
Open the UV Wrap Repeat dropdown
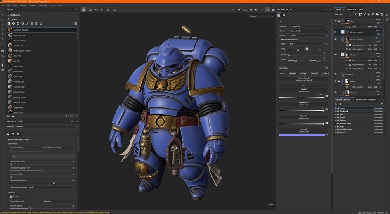coord(309,36)
